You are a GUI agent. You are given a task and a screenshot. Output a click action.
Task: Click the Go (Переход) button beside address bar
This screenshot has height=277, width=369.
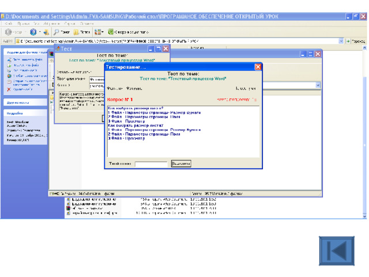[x=356, y=41]
